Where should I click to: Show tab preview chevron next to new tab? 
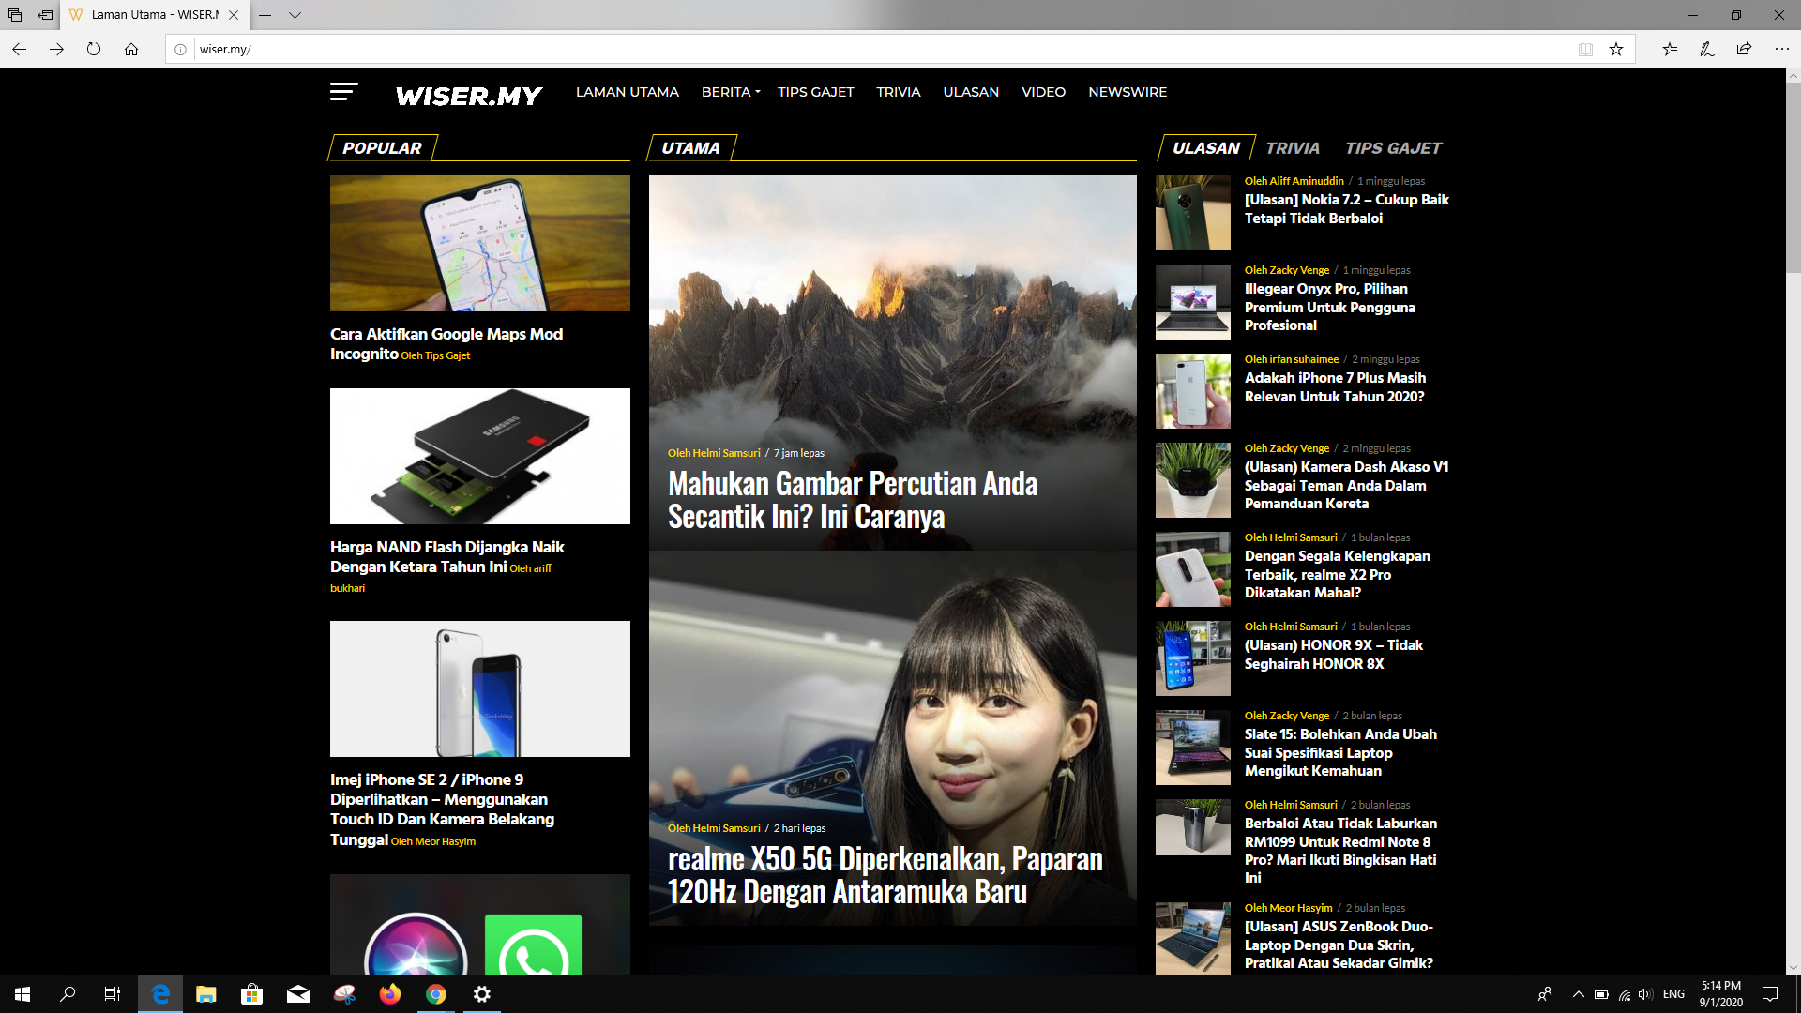295,15
